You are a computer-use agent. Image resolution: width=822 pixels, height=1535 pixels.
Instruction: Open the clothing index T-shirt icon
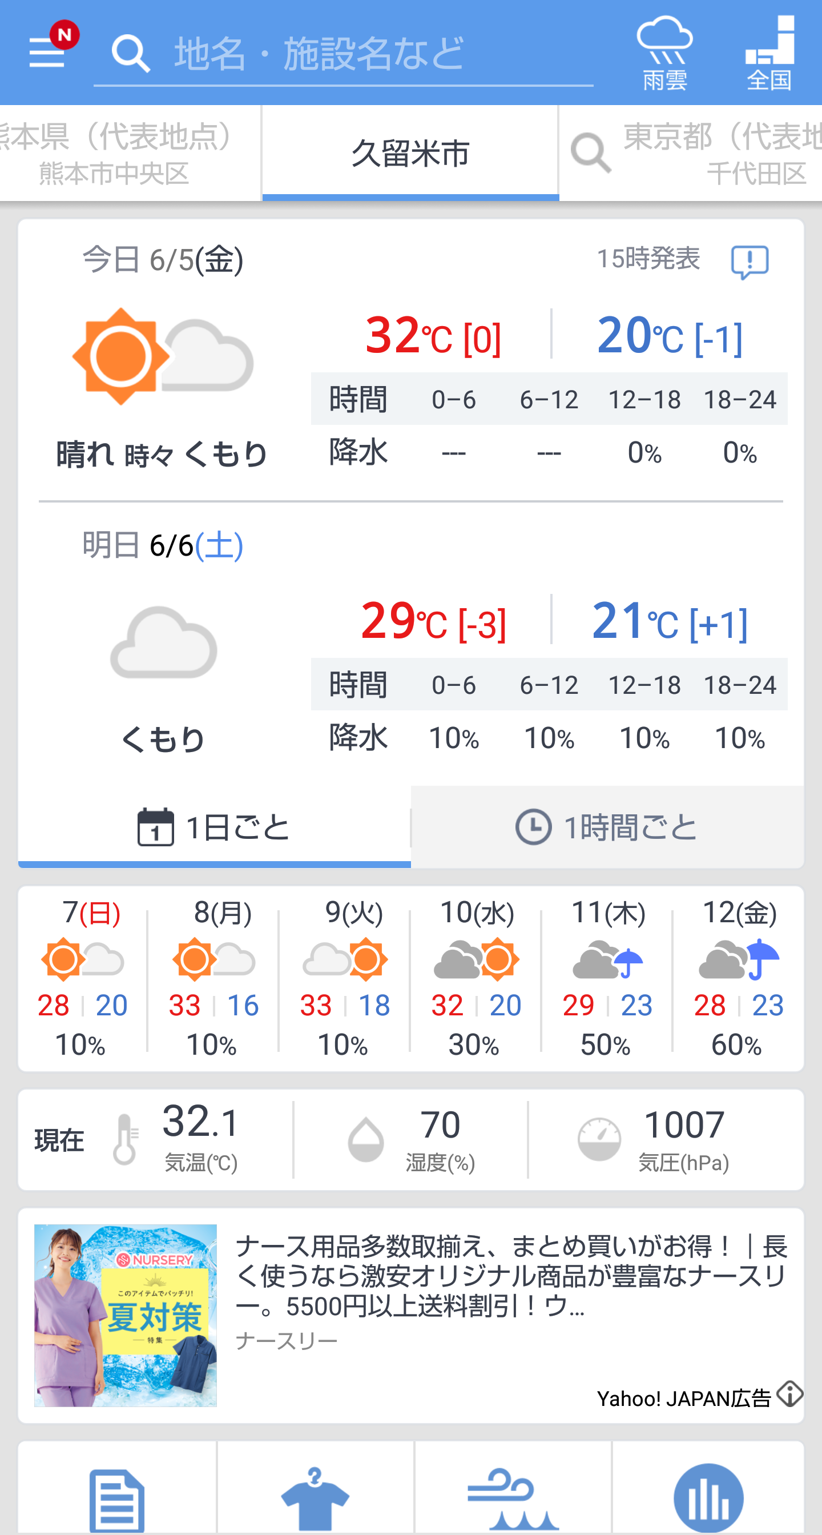point(315,1498)
